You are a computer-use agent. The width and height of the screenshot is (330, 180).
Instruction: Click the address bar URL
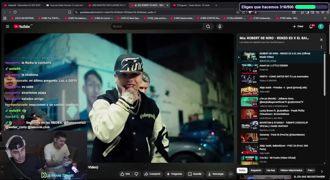click(x=118, y=12)
